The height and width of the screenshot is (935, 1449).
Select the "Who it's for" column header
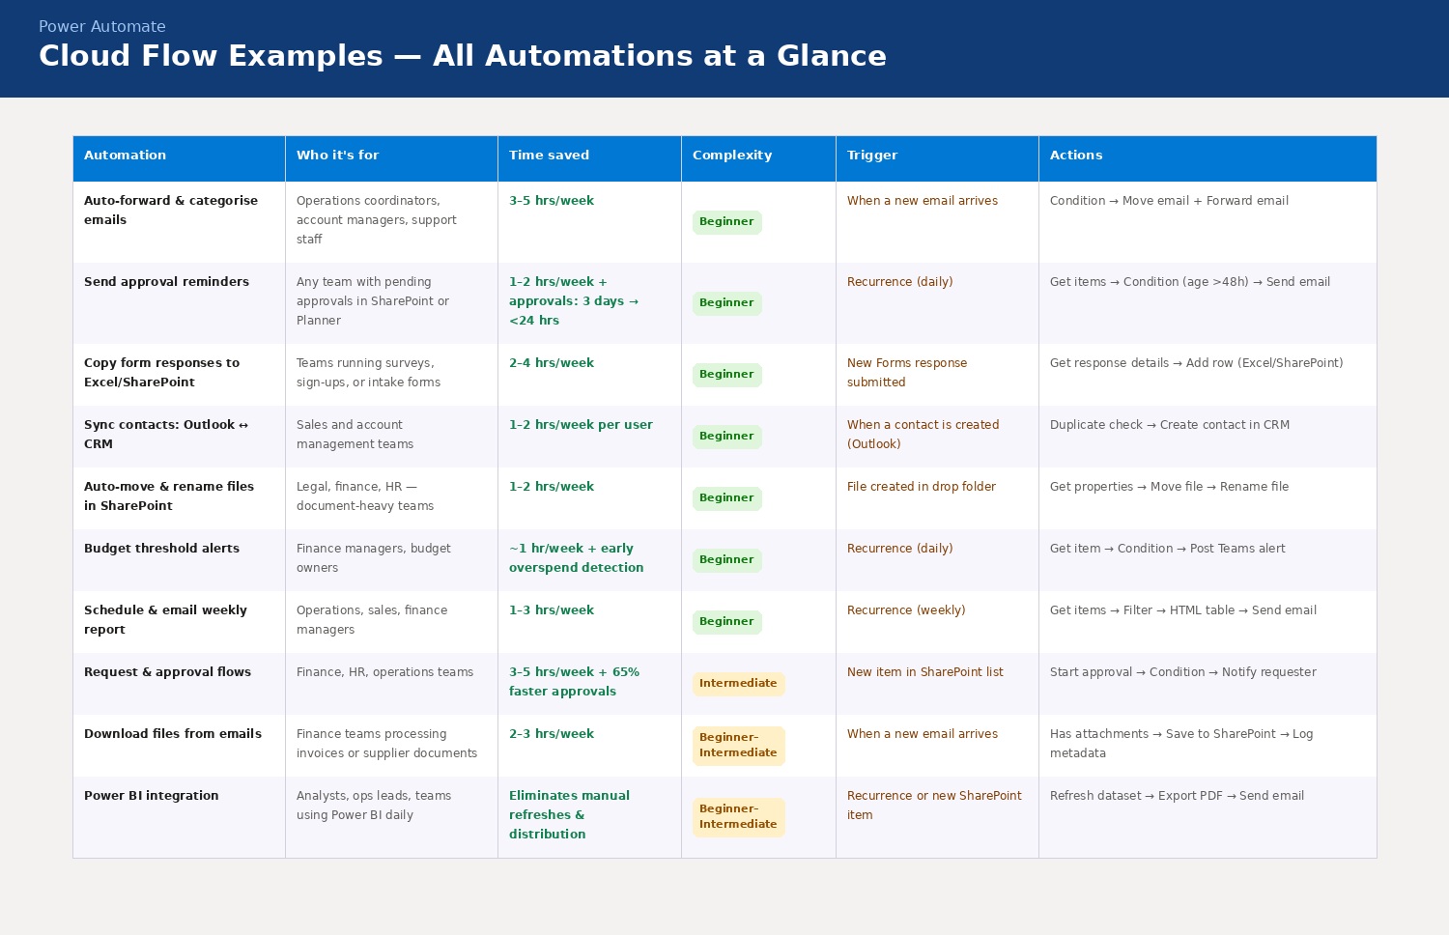point(391,158)
